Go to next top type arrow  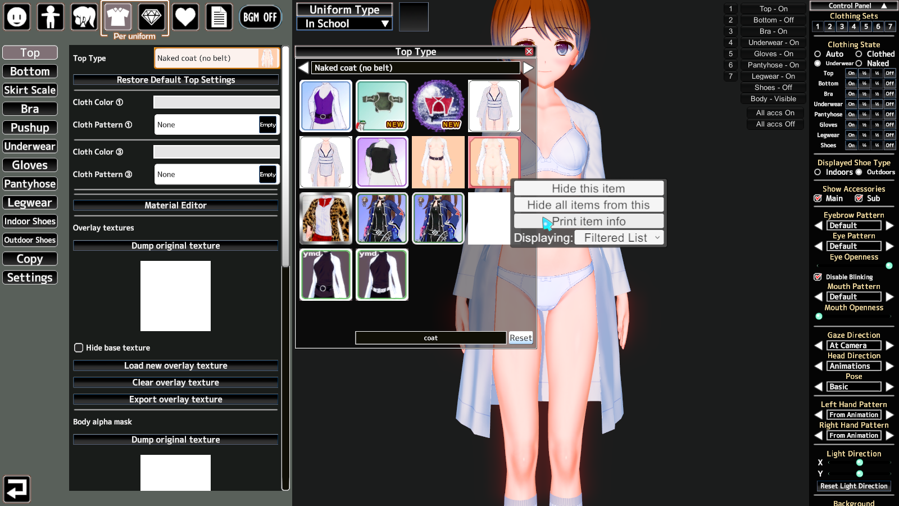[528, 68]
